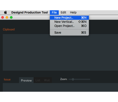Open the Edit menu
Viewport: 118px width, 102px height.
63,12
